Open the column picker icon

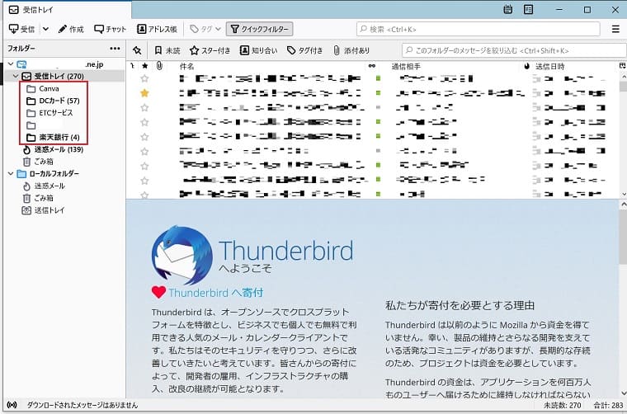pos(622,66)
